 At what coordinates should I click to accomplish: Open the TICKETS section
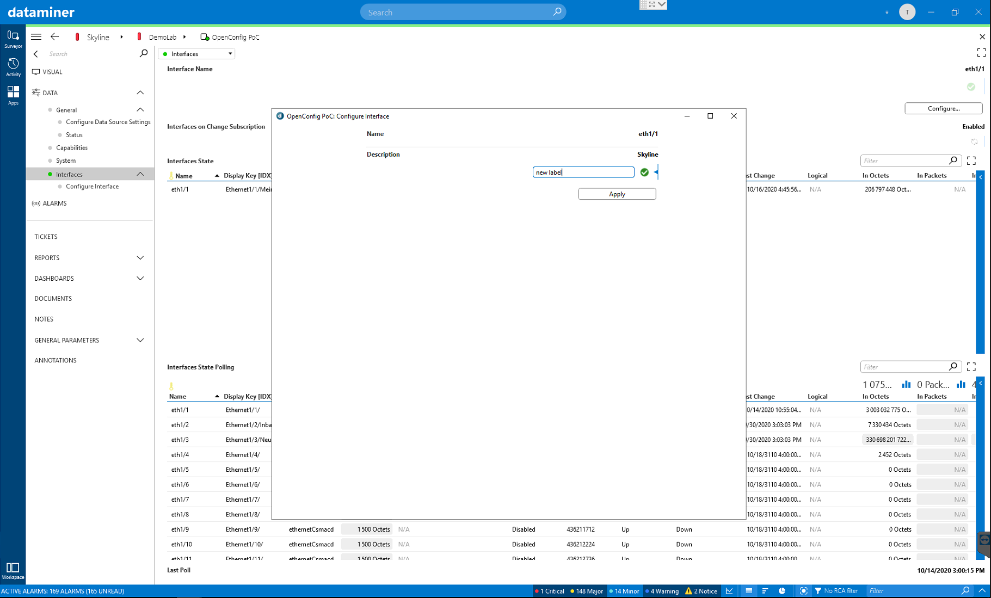tap(46, 237)
